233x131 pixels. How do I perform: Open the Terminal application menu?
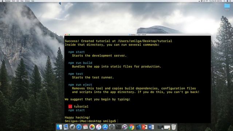point(8,1)
